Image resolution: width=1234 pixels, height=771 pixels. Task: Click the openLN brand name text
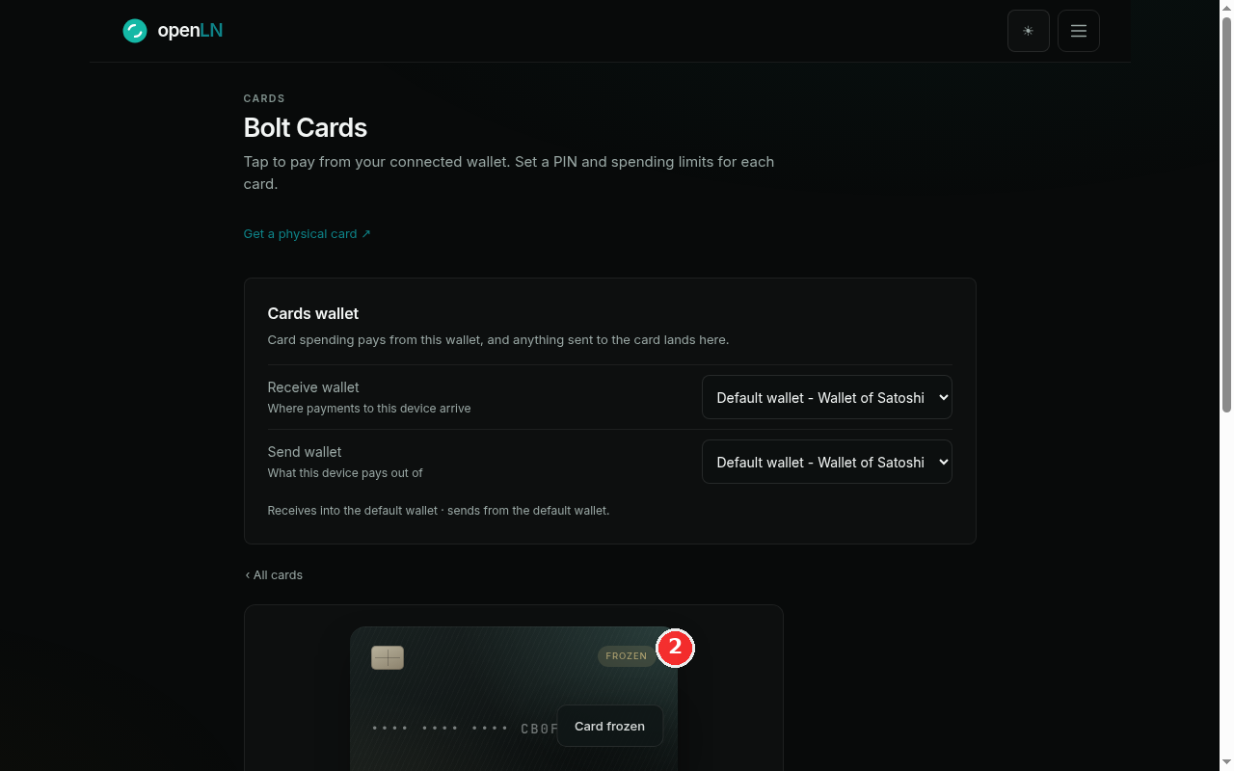[190, 31]
